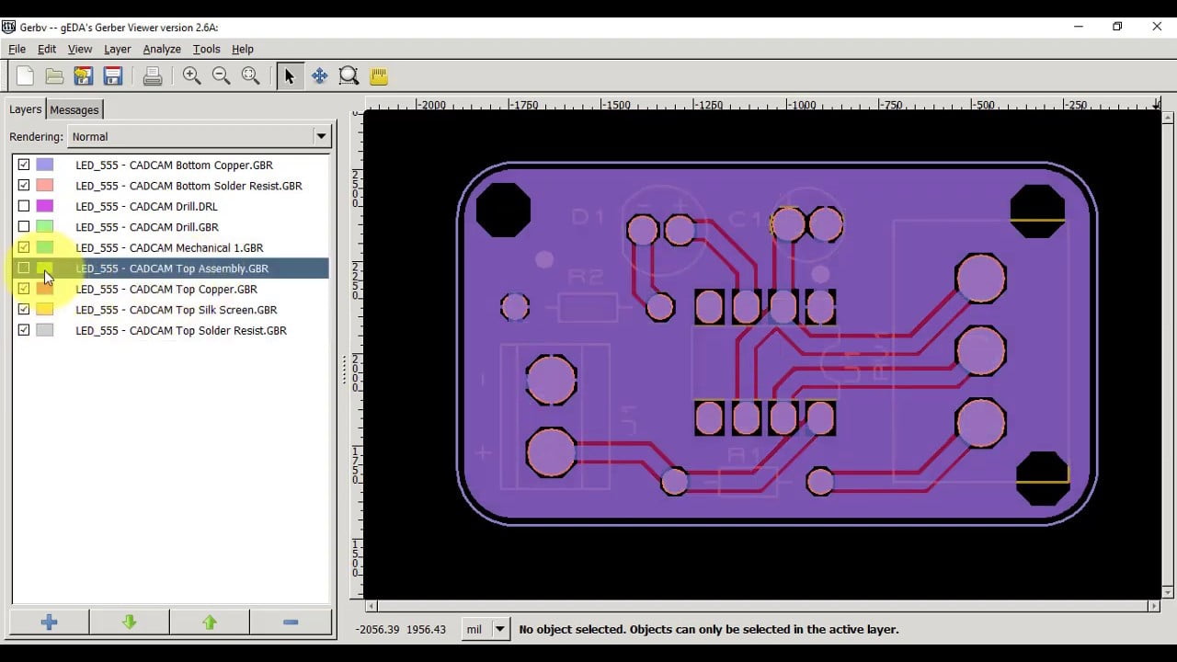This screenshot has width=1177, height=662.
Task: Click the vertical scrollbar up arrow
Action: pyautogui.click(x=1168, y=117)
